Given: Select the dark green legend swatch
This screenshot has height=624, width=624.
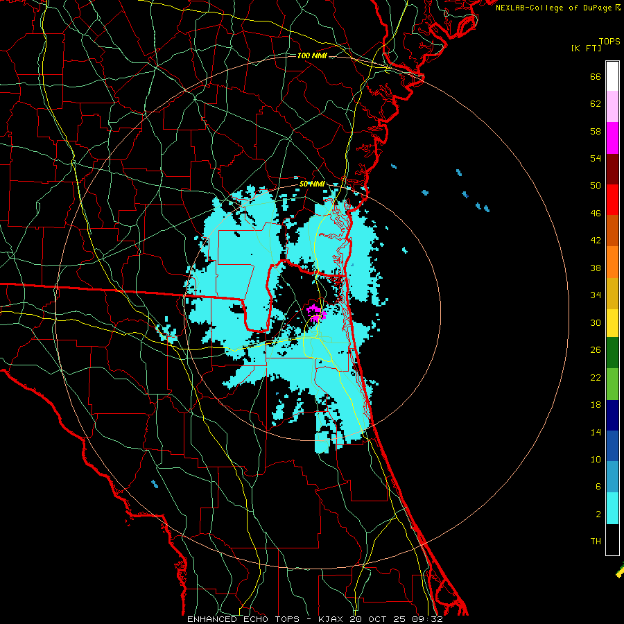Looking at the screenshot, I should (x=612, y=352).
